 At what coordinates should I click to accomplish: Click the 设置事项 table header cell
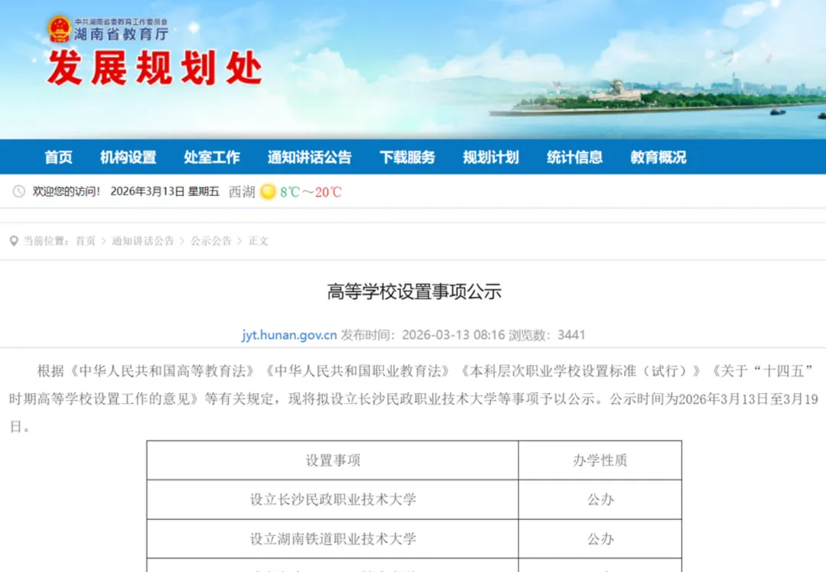[x=333, y=460]
